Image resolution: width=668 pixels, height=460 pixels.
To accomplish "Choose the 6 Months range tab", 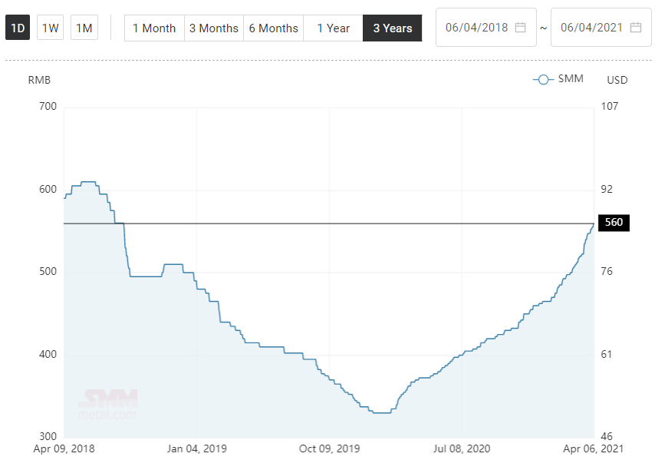I will [x=274, y=28].
